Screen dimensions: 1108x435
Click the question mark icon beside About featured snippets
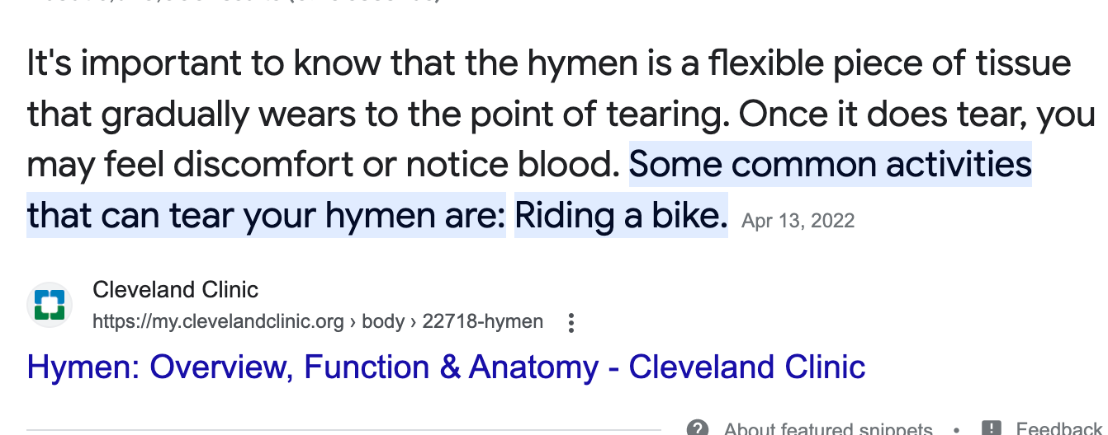pos(698,428)
